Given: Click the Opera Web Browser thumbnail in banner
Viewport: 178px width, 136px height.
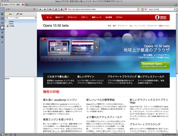Looking at the screenshot, I should (x=83, y=47).
